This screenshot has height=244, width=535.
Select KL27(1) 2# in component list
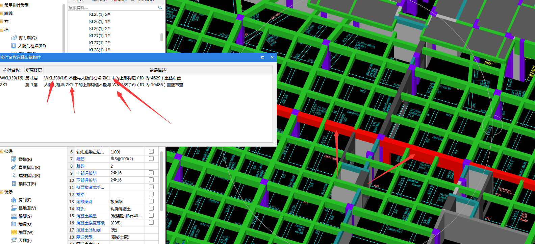(100, 43)
